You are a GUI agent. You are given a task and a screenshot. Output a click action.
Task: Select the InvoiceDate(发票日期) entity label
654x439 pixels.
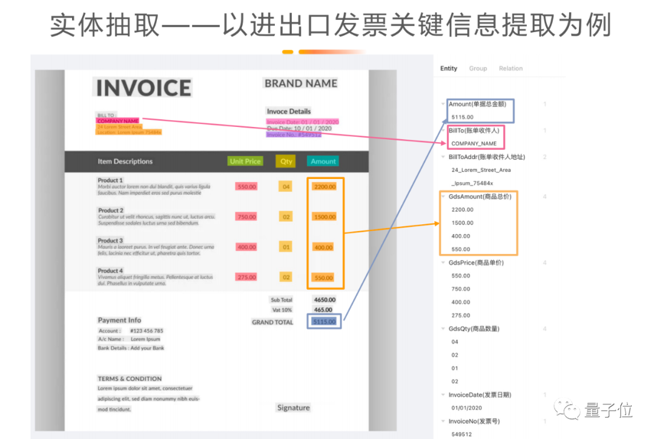(480, 395)
